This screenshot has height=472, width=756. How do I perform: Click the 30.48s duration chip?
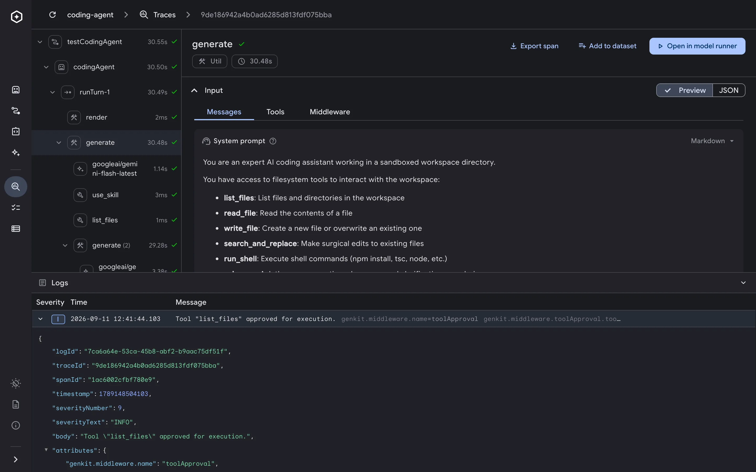point(254,62)
